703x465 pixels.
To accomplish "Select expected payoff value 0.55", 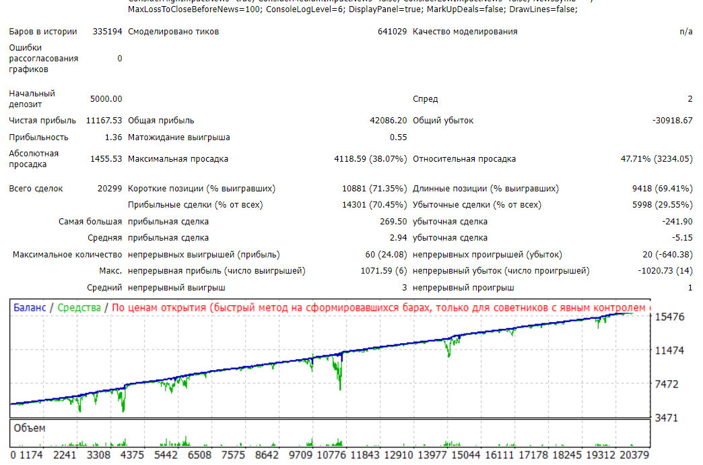I will 398,137.
